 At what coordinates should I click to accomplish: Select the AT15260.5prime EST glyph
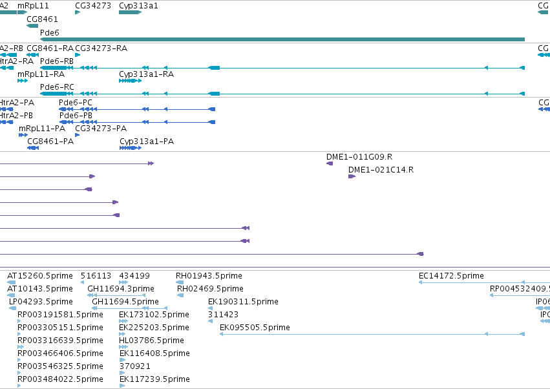pyautogui.click(x=11, y=282)
